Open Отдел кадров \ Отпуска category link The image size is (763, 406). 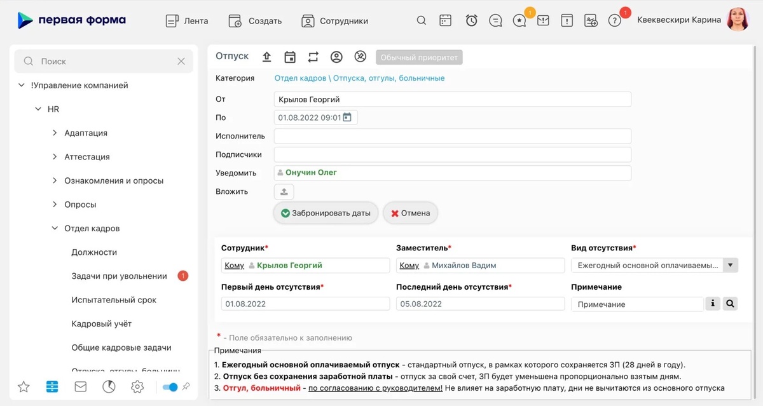tap(359, 78)
